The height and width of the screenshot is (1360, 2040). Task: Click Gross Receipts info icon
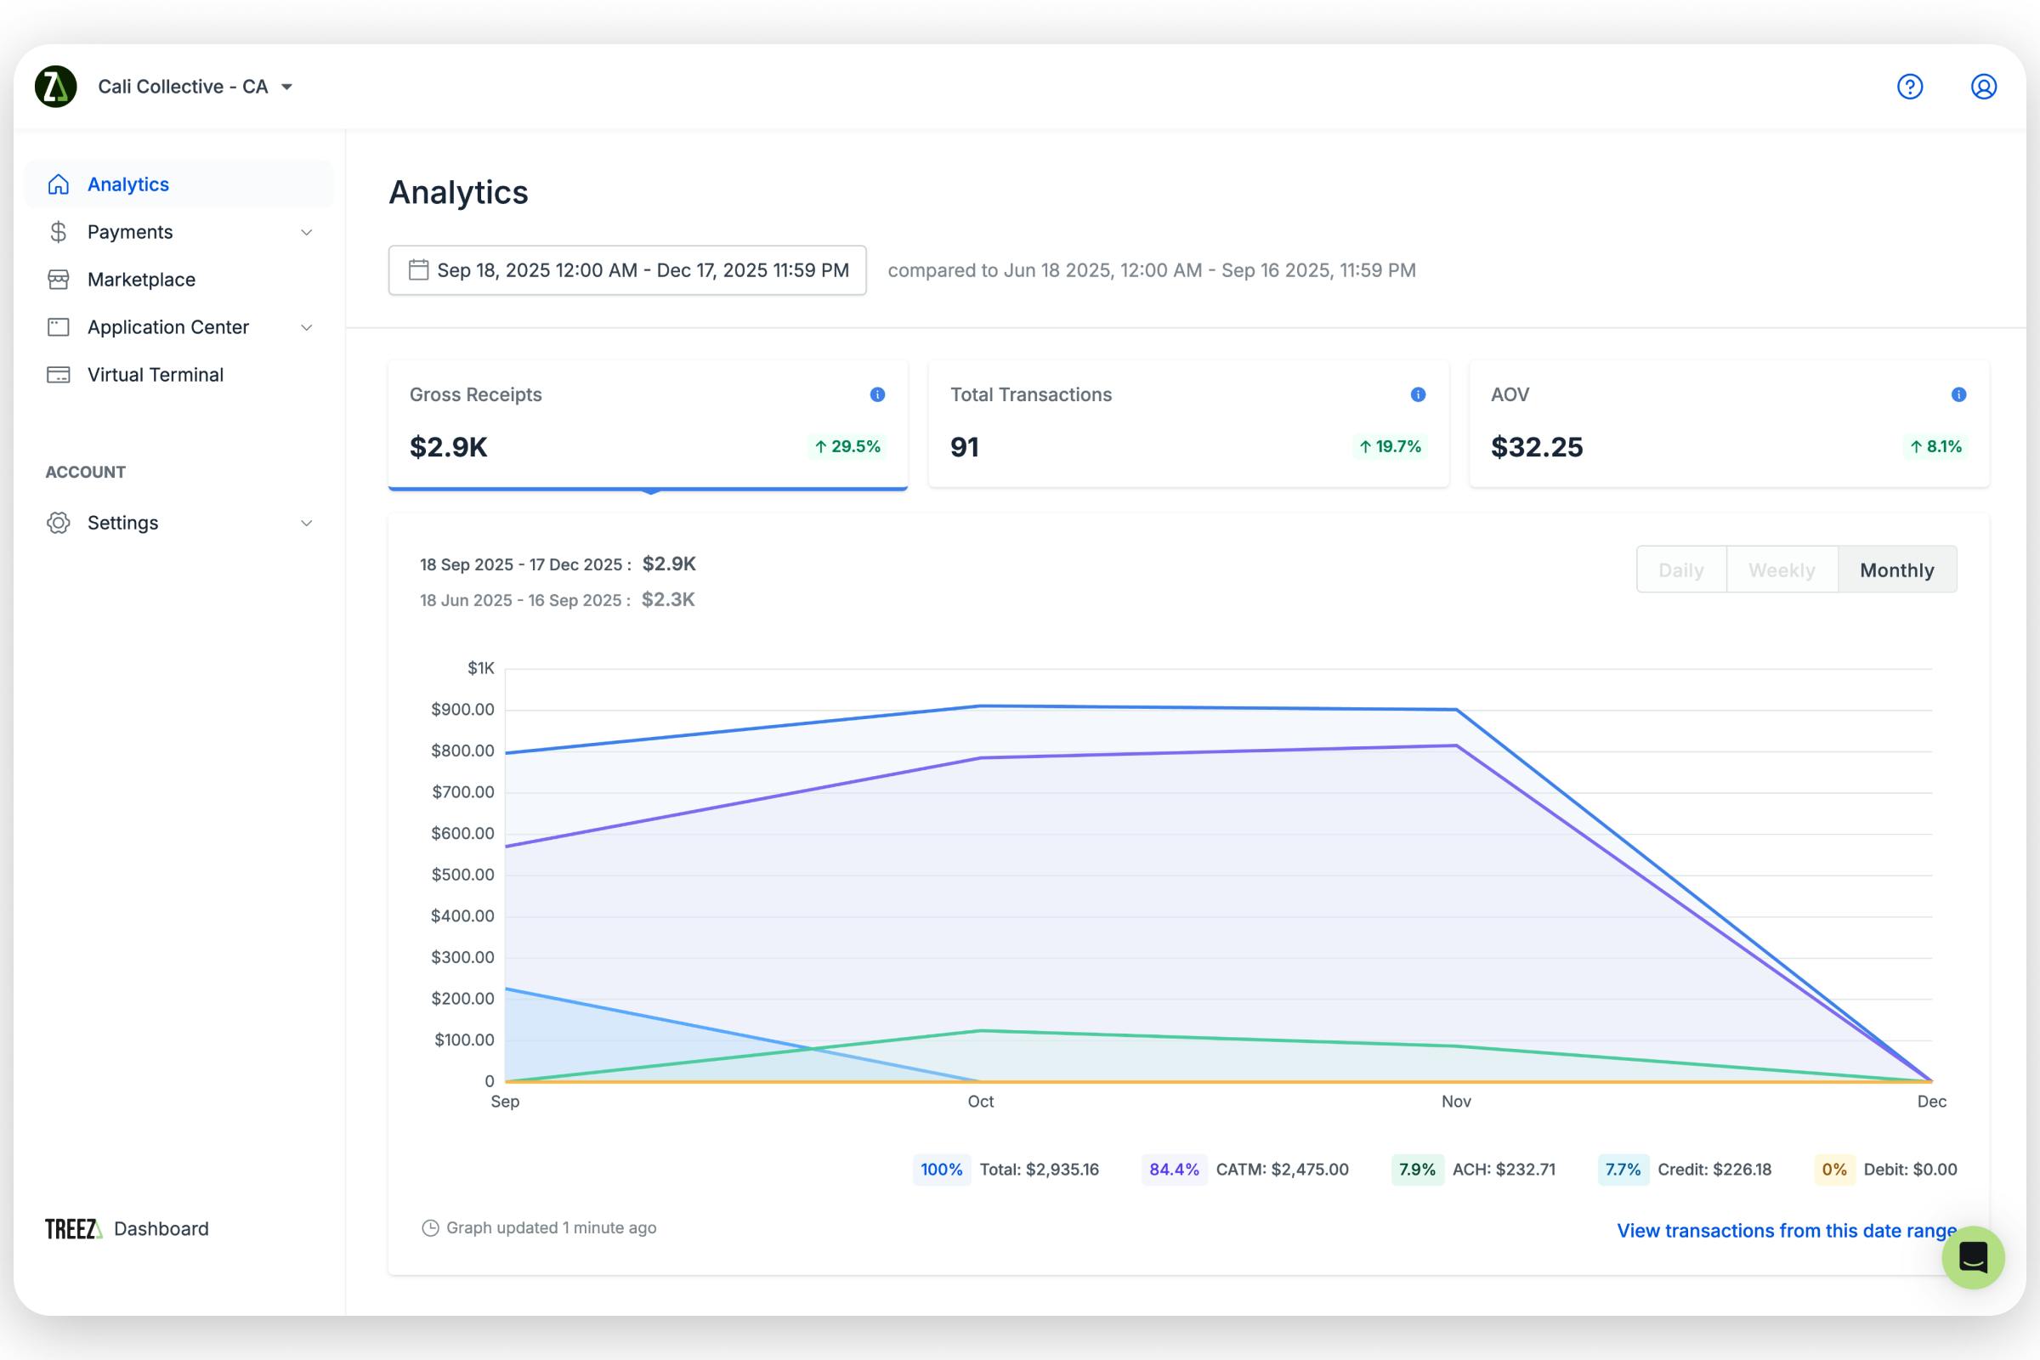point(877,394)
